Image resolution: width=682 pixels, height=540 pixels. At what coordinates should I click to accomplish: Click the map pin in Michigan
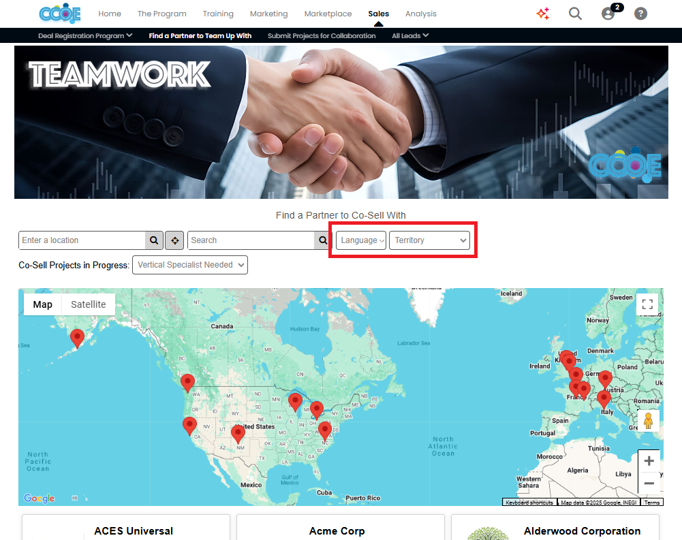point(317,411)
